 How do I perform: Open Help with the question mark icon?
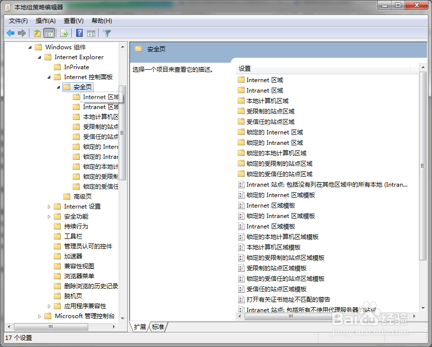79,33
